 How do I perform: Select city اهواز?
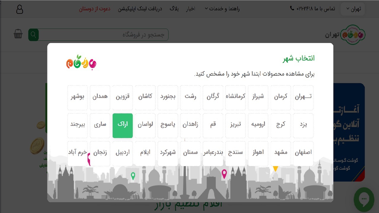coord(258,154)
